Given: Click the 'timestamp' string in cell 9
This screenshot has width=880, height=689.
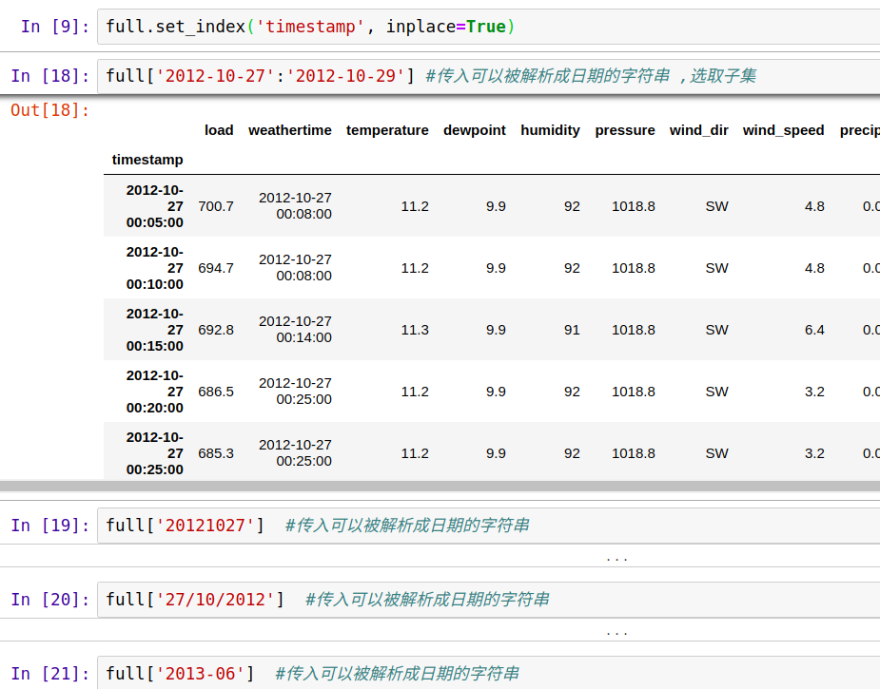Looking at the screenshot, I should [310, 27].
